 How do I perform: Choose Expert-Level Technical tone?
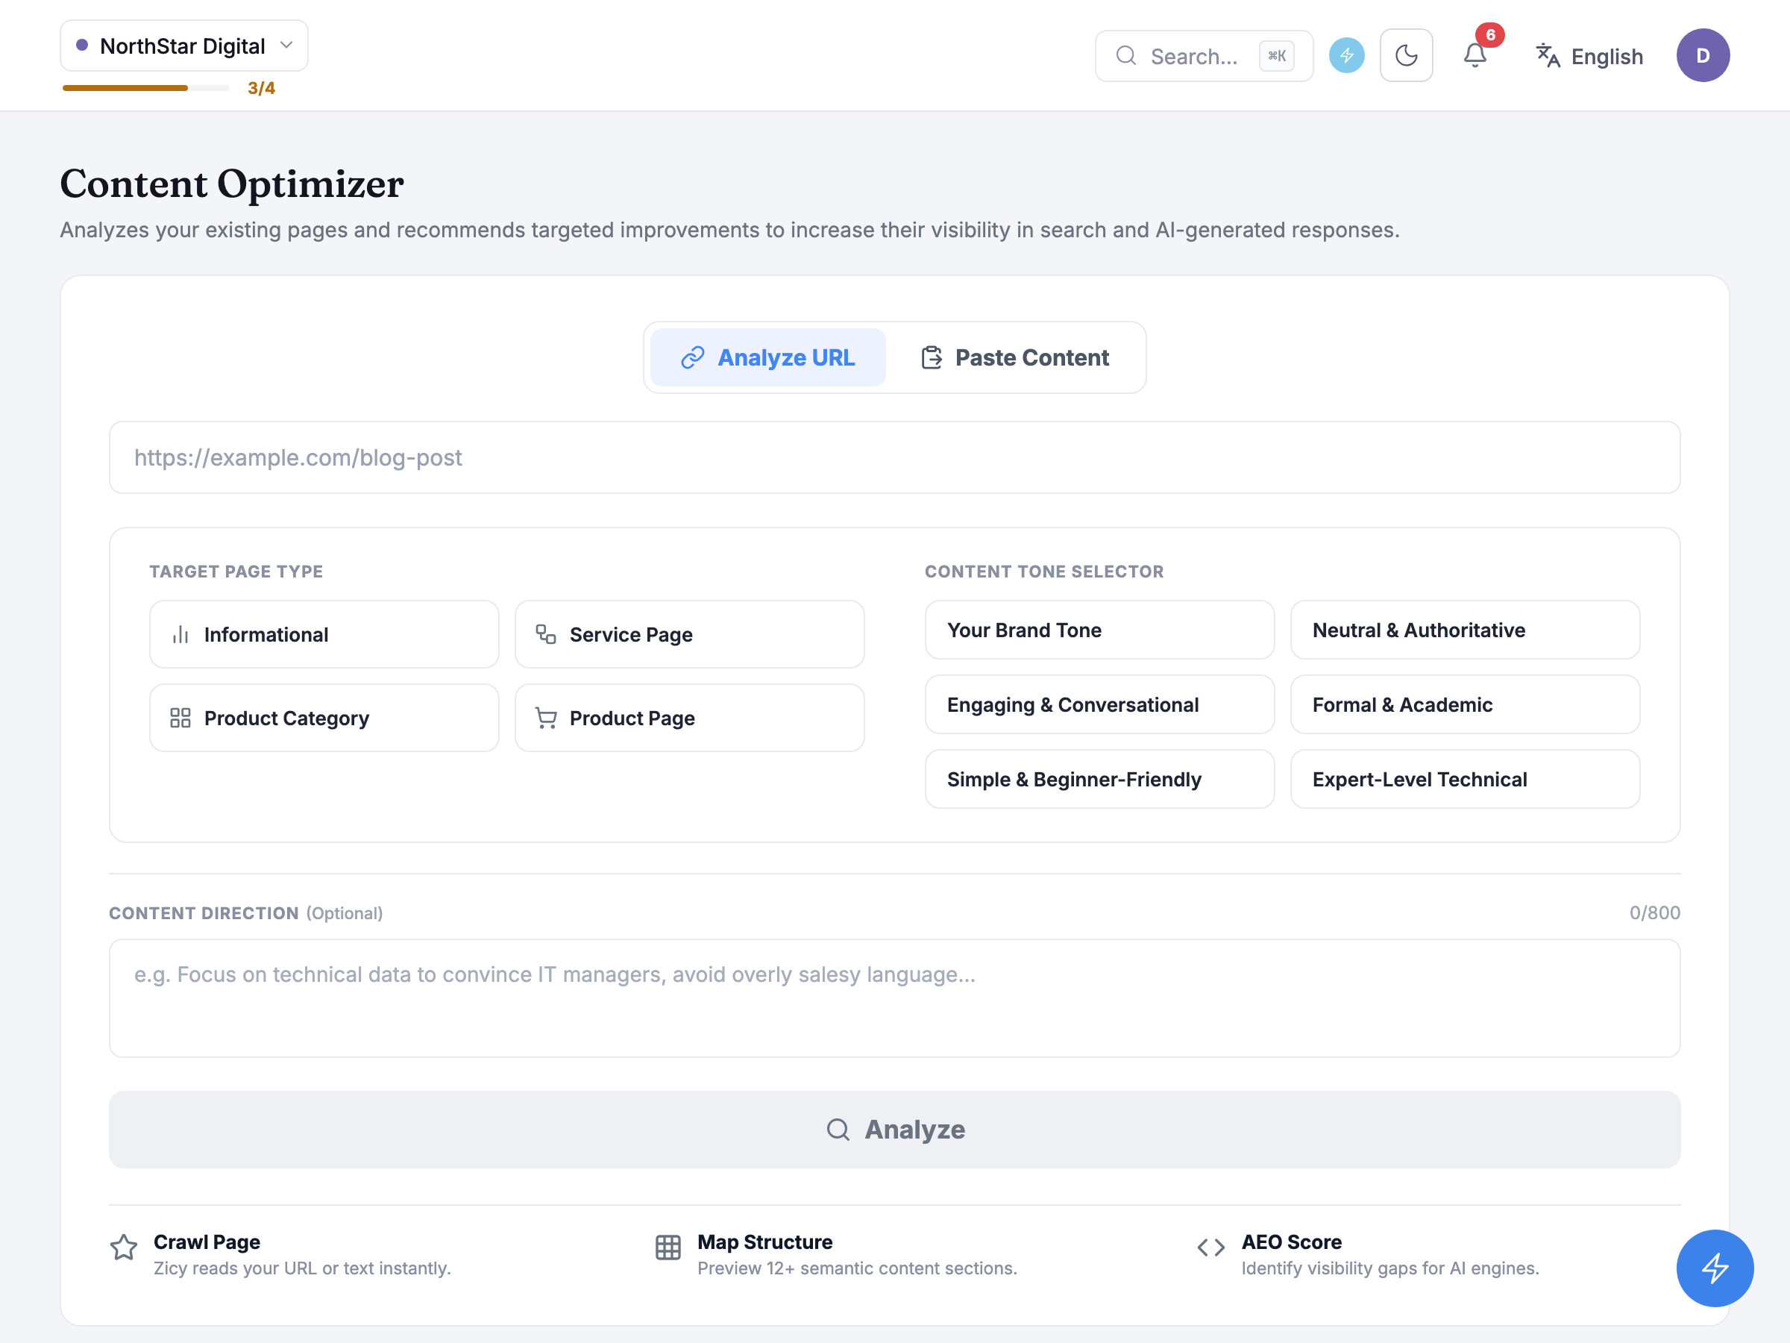click(1465, 780)
